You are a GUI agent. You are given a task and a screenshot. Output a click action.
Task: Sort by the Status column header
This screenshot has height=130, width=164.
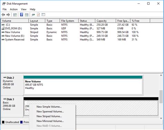pos(87,21)
